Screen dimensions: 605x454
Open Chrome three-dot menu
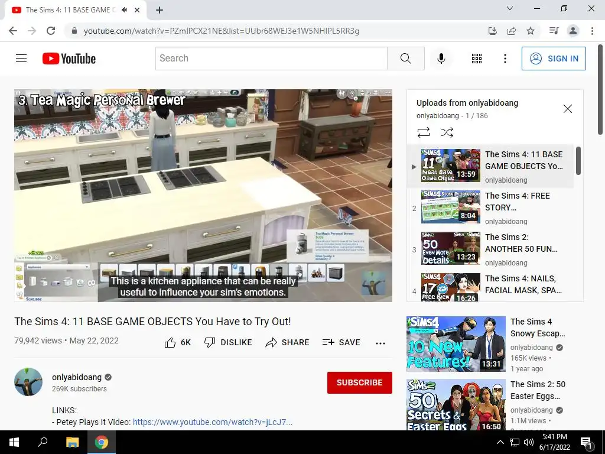point(592,31)
